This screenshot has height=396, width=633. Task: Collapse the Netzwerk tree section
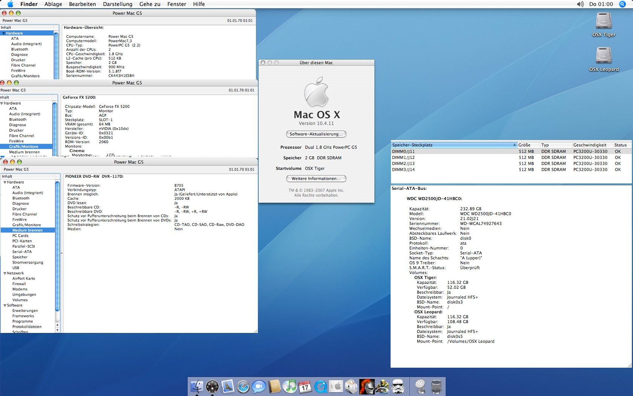click(5, 273)
